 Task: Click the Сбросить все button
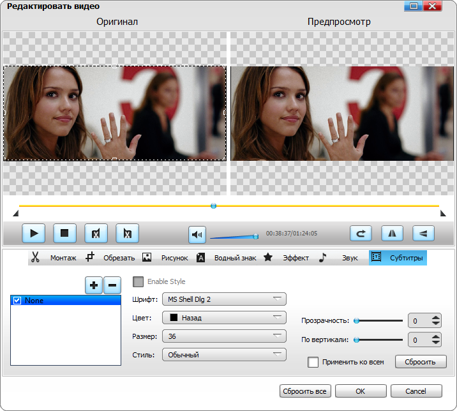[305, 391]
